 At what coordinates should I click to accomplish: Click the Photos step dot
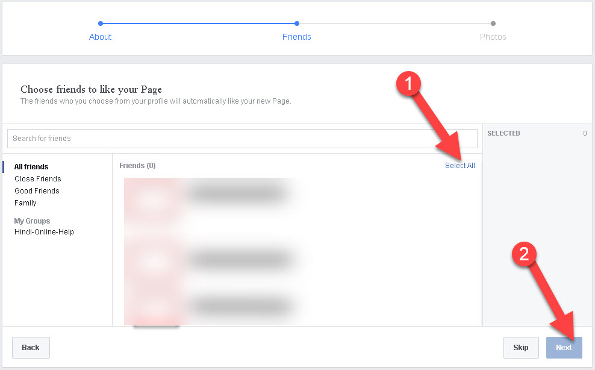click(493, 24)
